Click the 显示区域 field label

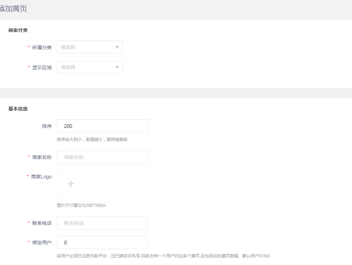coord(42,68)
